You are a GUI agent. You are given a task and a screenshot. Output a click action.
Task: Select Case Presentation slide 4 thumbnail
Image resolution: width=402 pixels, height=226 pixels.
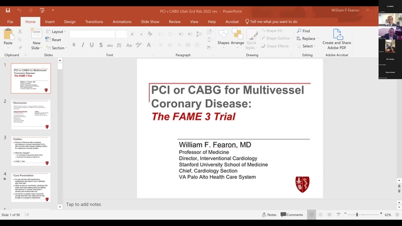[31, 187]
